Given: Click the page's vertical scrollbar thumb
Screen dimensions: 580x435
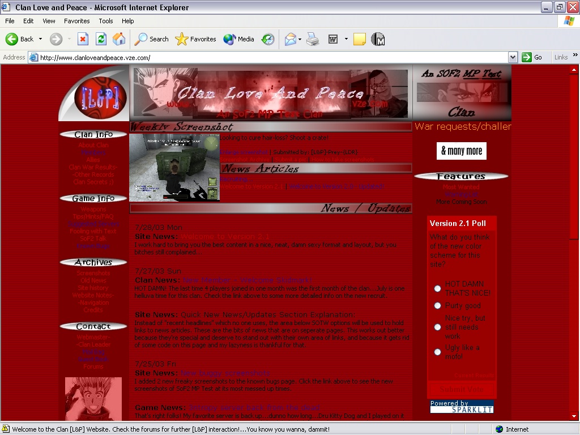Looking at the screenshot, I should [x=574, y=156].
